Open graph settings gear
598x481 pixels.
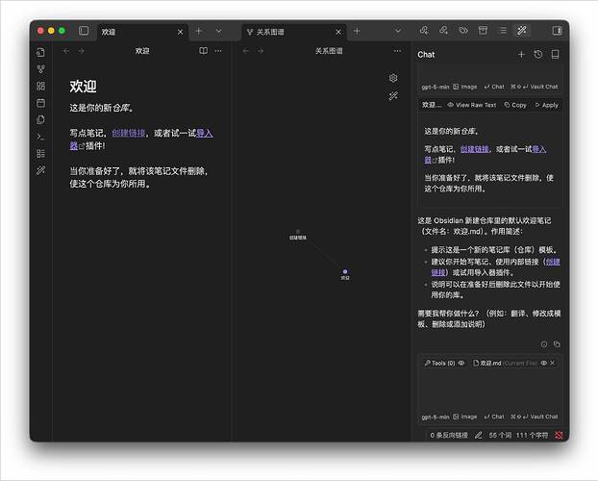coord(393,78)
